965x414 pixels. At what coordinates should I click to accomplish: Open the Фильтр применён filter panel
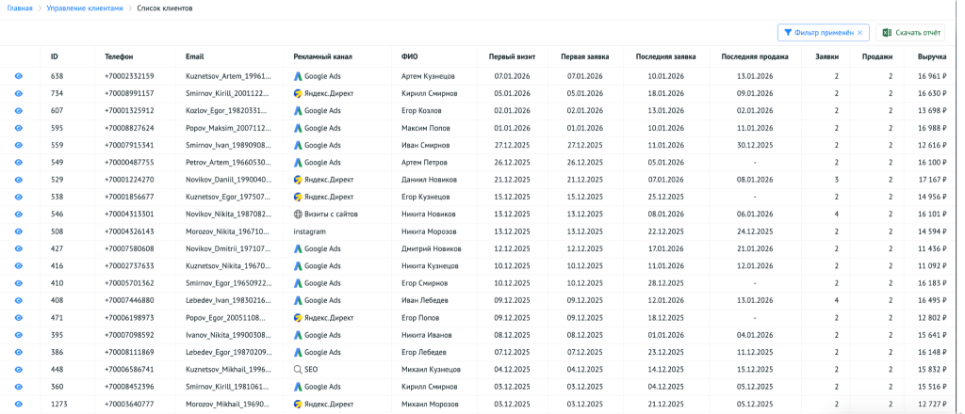point(816,33)
